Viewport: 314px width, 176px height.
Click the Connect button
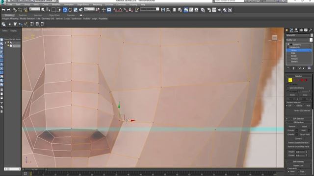(298, 138)
